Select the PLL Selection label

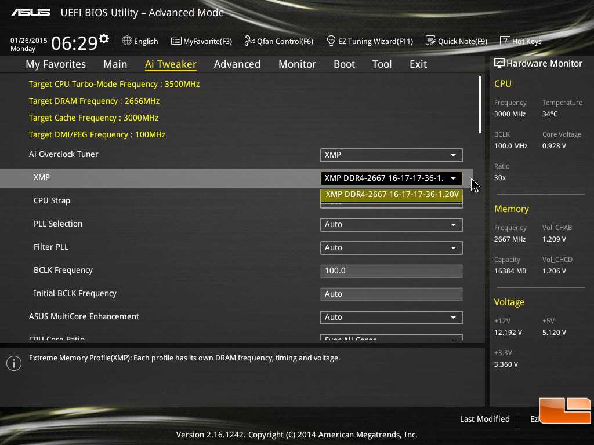coord(58,224)
